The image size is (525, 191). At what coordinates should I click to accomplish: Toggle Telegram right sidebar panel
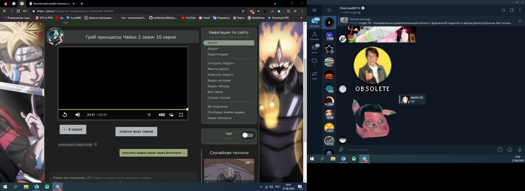click(x=512, y=10)
